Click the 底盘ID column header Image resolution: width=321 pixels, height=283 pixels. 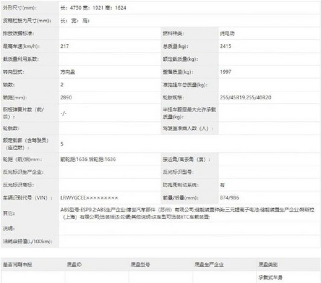pyautogui.click(x=74, y=264)
